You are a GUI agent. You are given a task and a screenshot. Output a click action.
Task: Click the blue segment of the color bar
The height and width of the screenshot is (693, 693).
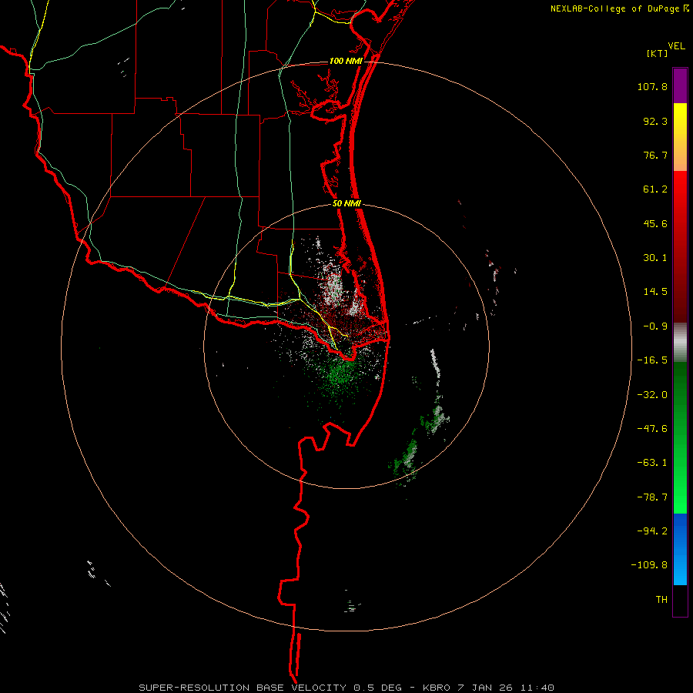coord(680,549)
